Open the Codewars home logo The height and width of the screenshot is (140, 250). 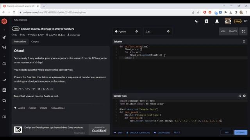pyautogui.click(x=4, y=21)
